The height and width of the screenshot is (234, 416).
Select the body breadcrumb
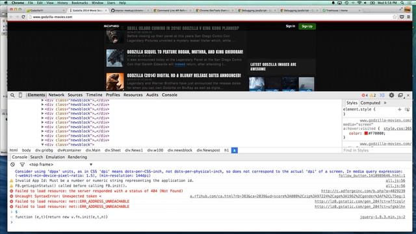click(26, 150)
